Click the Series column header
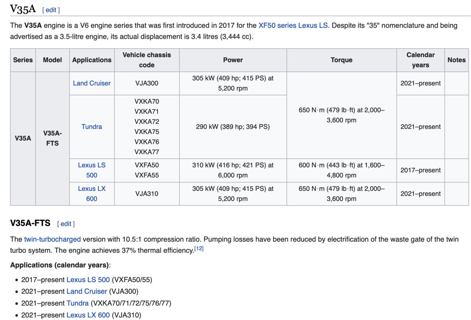The height and width of the screenshot is (320, 471). click(x=23, y=60)
